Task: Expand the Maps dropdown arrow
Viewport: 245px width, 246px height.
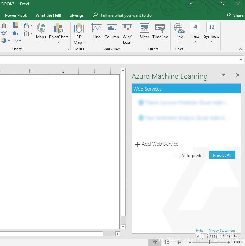Action: pyautogui.click(x=41, y=42)
